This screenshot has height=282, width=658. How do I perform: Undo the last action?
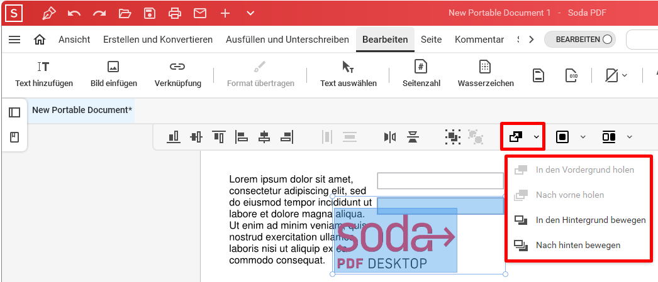click(74, 13)
